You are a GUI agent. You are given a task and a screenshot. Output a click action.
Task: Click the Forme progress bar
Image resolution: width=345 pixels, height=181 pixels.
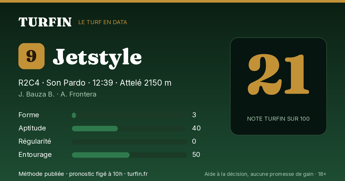tap(129, 115)
